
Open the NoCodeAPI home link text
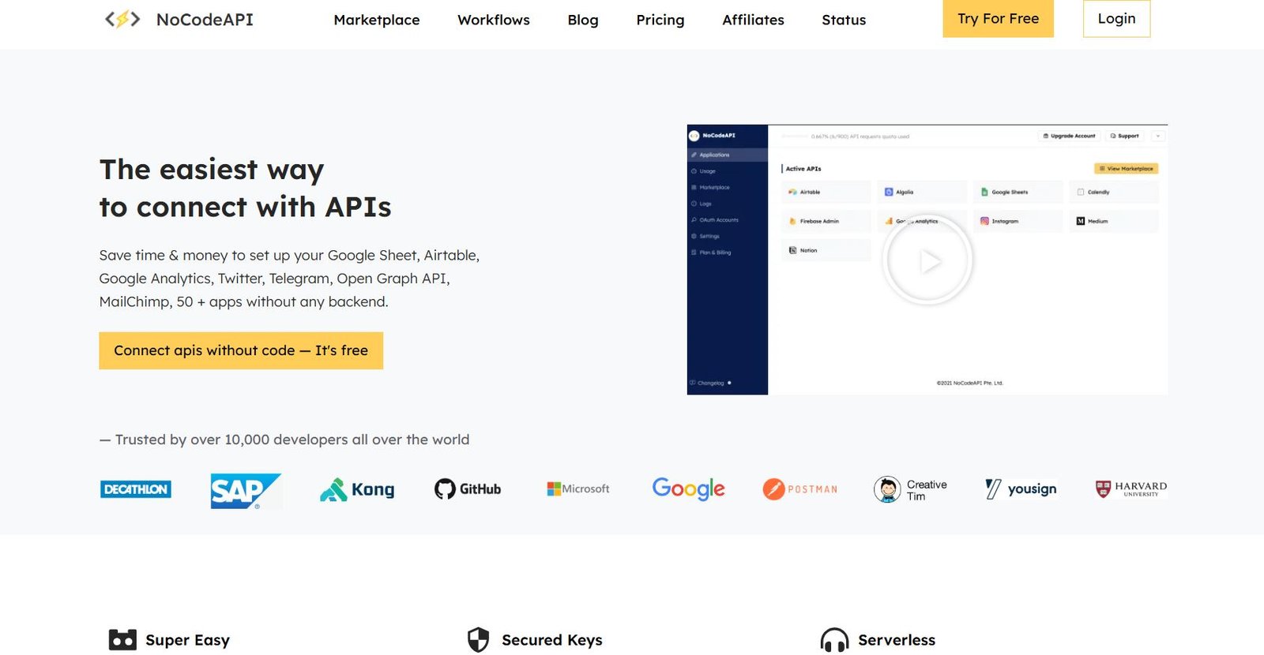(x=205, y=20)
